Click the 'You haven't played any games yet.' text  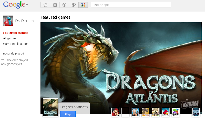(x=15, y=62)
